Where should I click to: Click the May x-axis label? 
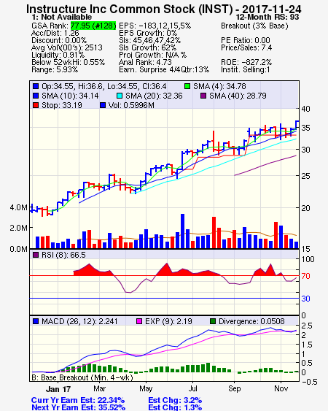point(146,388)
